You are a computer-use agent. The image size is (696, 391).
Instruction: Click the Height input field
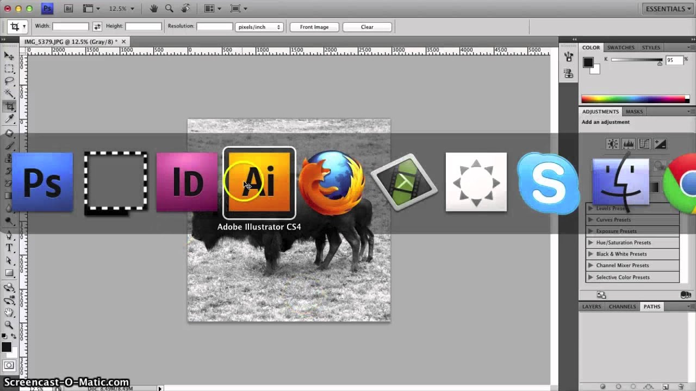point(144,26)
